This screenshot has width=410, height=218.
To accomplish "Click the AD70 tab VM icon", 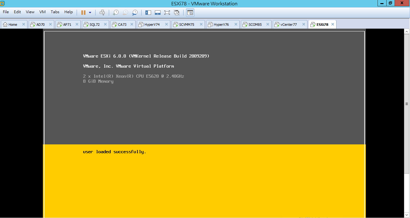I will coord(33,25).
